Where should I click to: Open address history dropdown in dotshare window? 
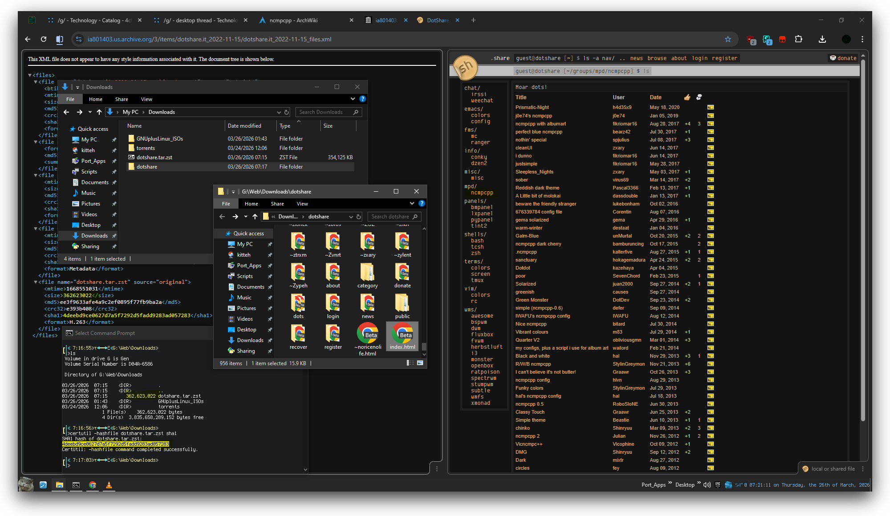pos(351,217)
